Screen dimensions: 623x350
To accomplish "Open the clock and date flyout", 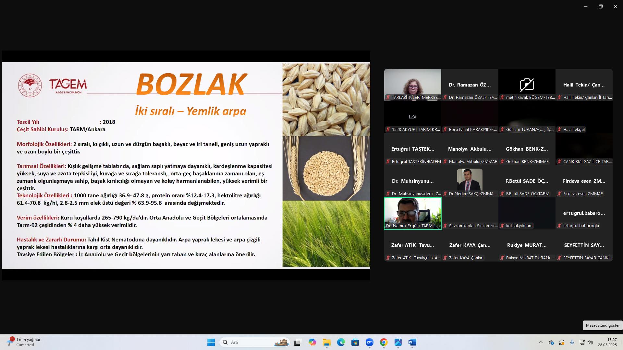I will click(x=607, y=342).
